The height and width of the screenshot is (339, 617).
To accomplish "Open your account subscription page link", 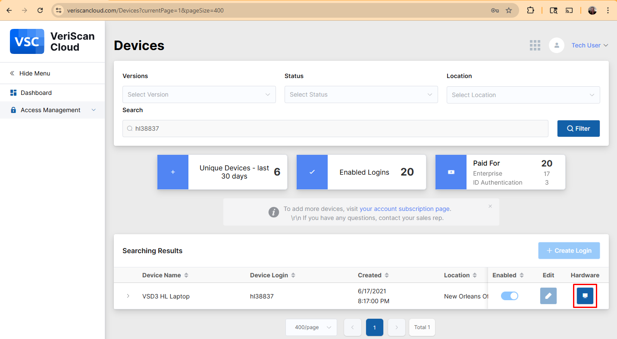I will 404,209.
